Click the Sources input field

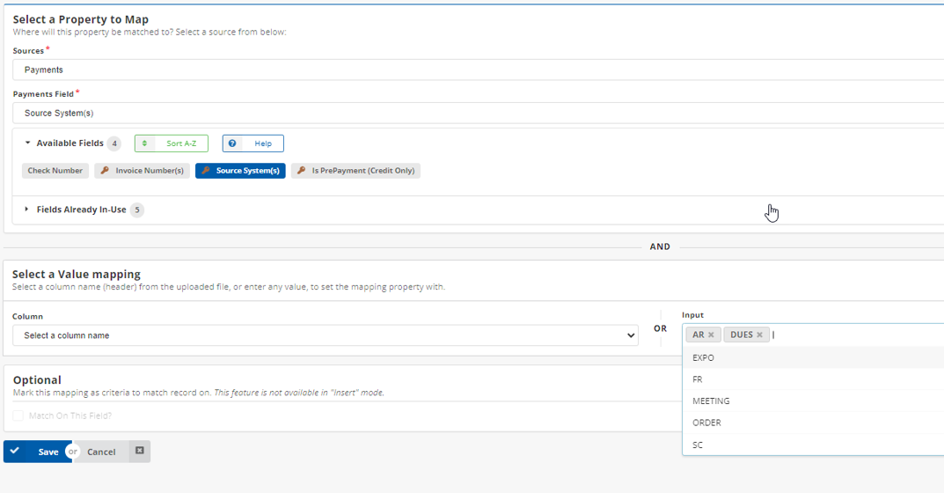click(x=475, y=70)
